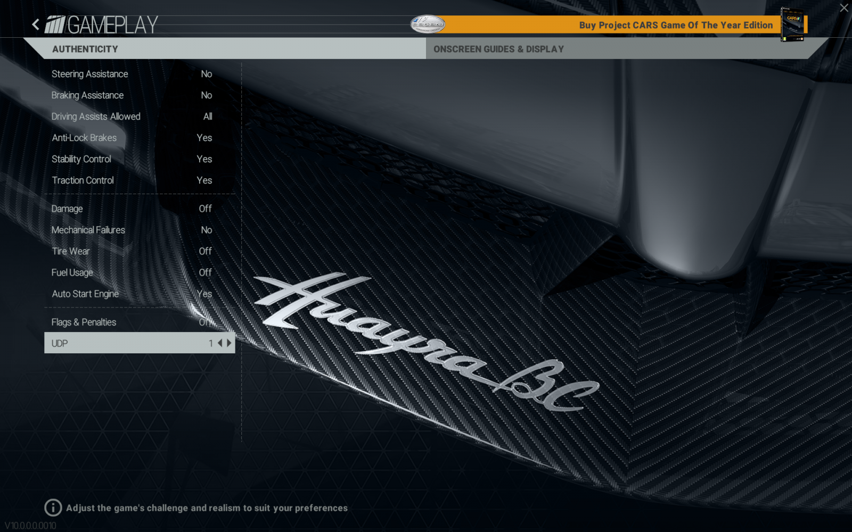Screen dimensions: 852x532
Task: Click the Gameplay heading title
Action: tap(112, 25)
